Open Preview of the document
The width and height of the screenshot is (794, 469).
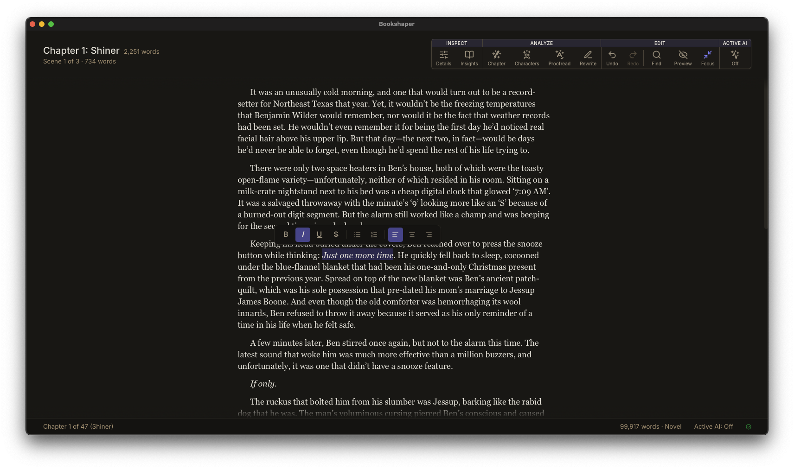coord(682,57)
